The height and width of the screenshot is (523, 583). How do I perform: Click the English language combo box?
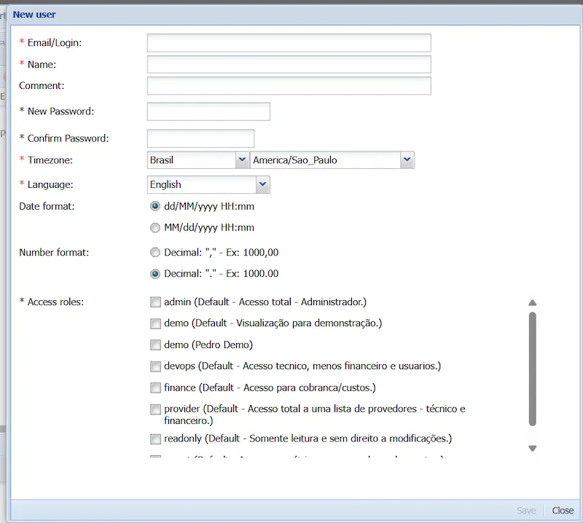[x=202, y=184]
